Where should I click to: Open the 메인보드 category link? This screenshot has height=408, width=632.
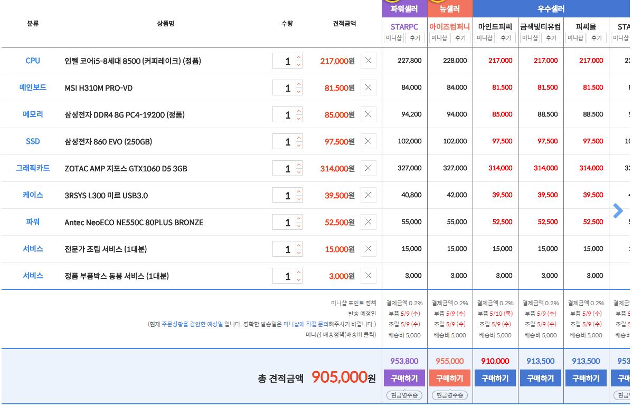pos(33,88)
